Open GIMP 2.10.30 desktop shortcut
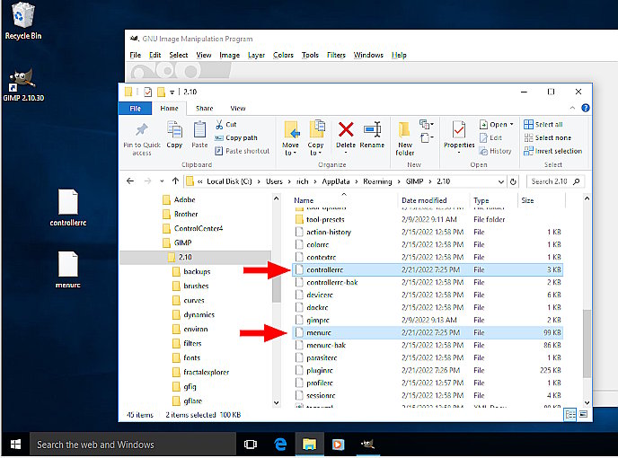The width and height of the screenshot is (618, 458). tap(24, 83)
